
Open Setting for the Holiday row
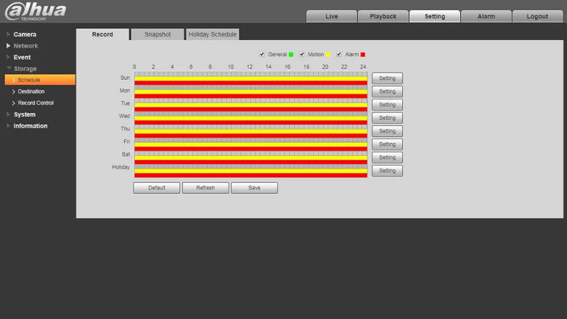click(387, 171)
